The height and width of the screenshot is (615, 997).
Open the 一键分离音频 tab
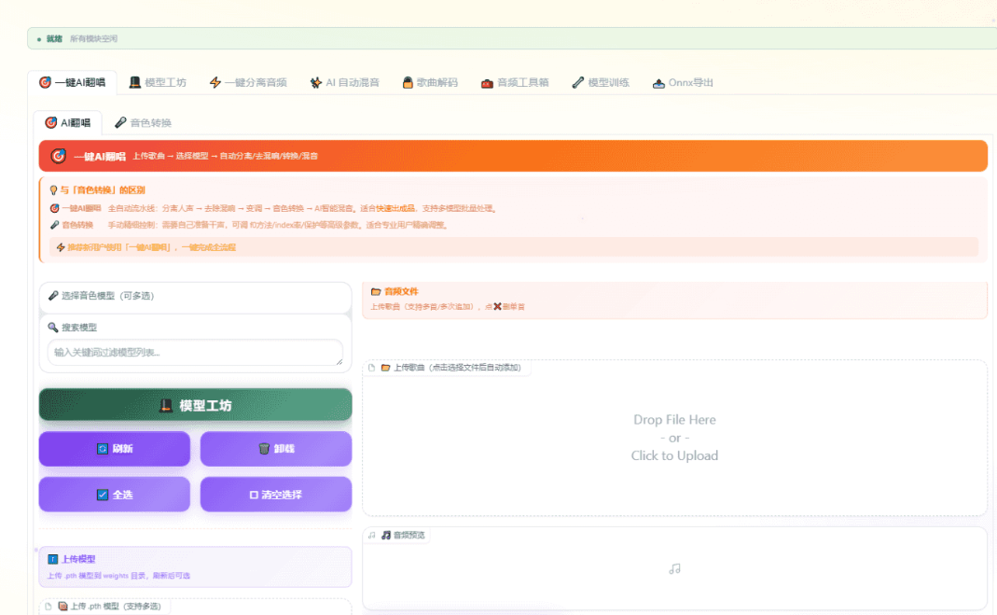point(248,83)
